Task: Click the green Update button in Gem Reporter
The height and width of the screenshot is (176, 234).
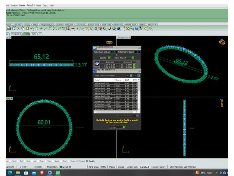Action: [x=109, y=58]
